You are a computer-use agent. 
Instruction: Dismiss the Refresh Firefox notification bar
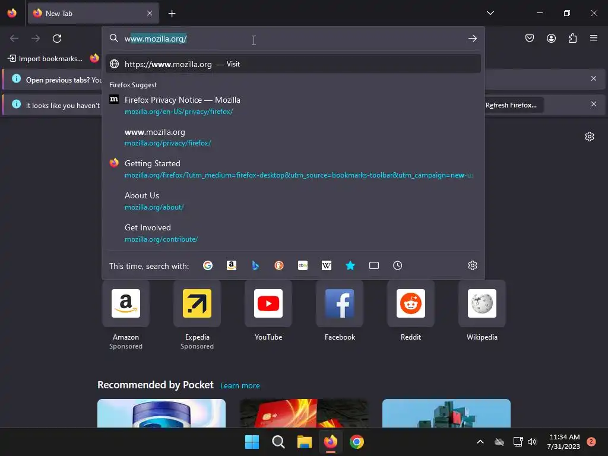(x=594, y=104)
